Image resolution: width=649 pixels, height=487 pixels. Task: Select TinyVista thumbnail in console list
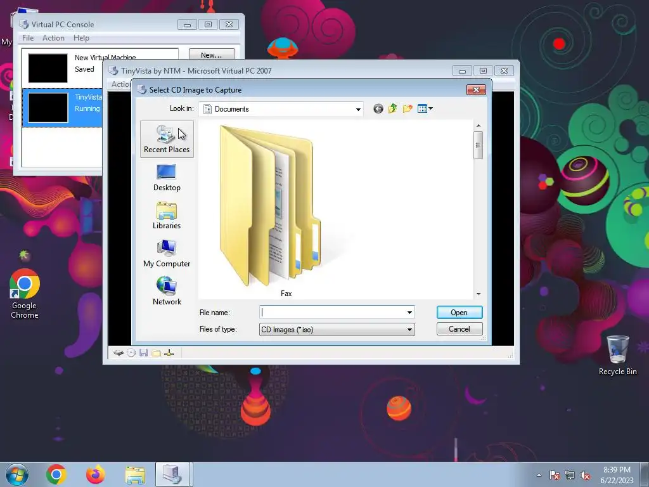coord(48,108)
